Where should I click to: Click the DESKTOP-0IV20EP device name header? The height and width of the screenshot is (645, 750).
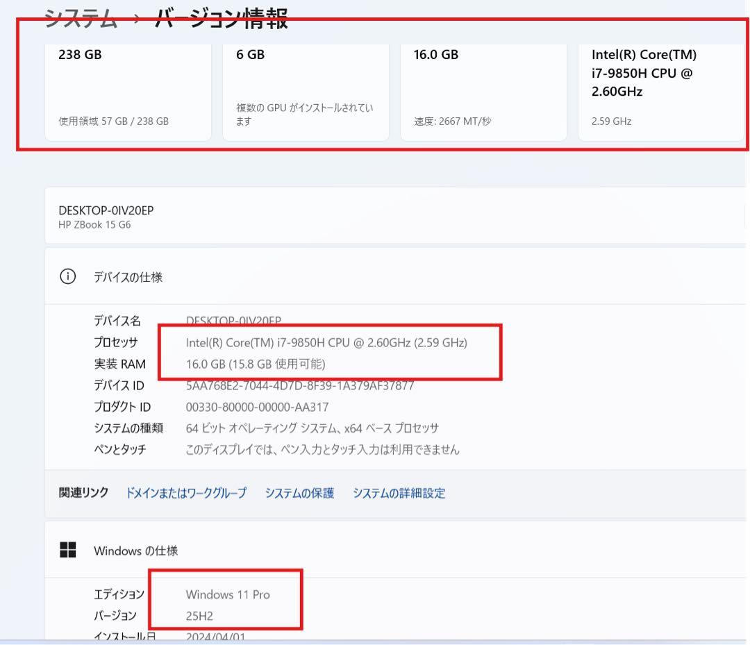106,210
